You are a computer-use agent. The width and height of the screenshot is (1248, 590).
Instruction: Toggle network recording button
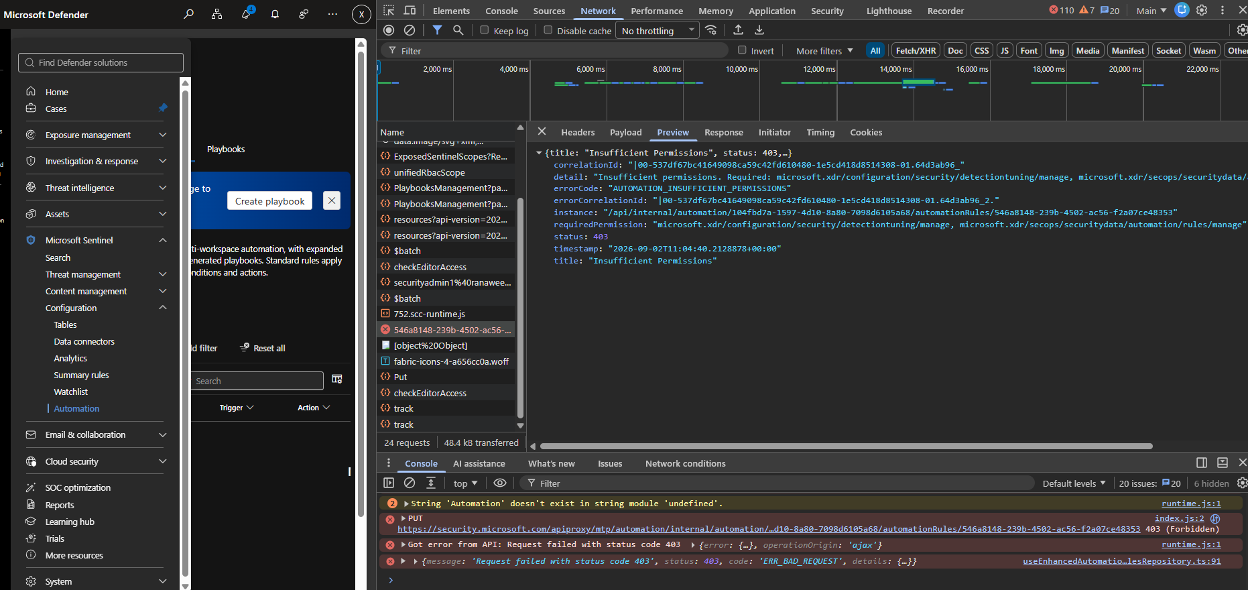[x=389, y=30]
